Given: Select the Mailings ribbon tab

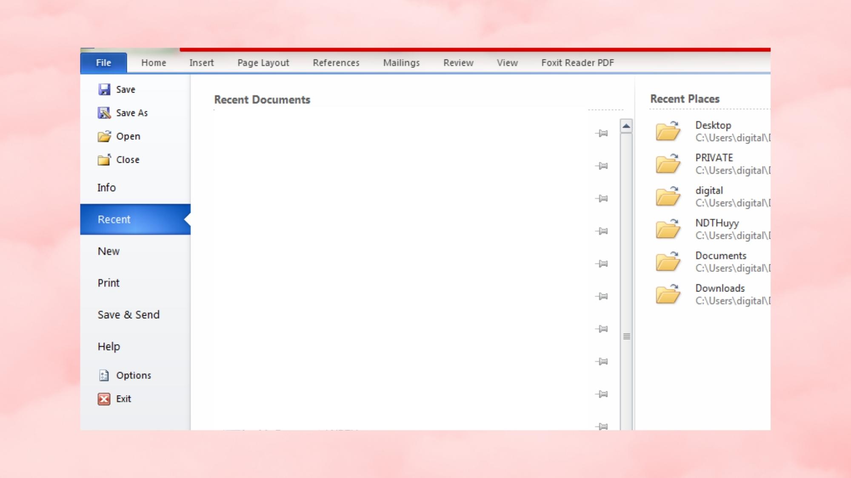Looking at the screenshot, I should pos(401,62).
